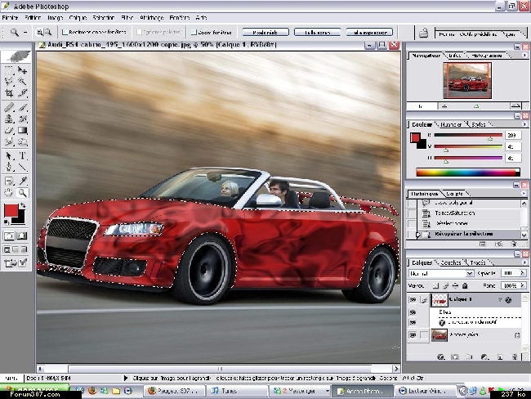Select the Zoom tool in the toolbox

point(22,193)
